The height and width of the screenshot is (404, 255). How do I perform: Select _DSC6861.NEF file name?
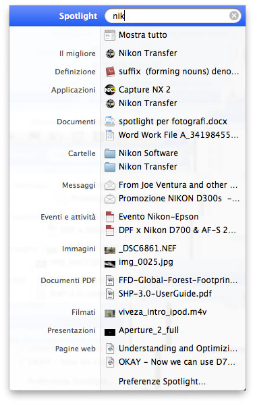148,249
